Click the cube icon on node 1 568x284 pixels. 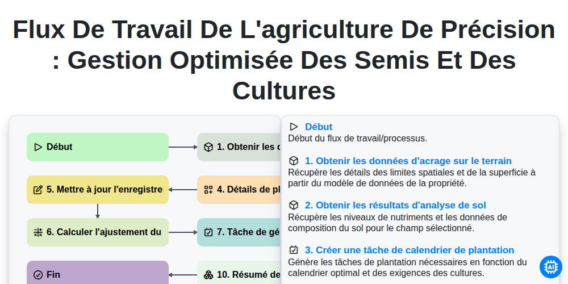pyautogui.click(x=208, y=147)
